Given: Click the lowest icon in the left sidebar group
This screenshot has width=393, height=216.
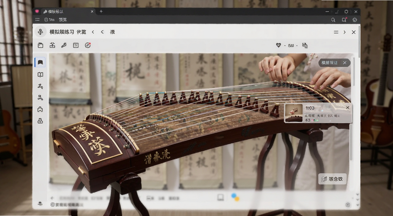Looking at the screenshot, I should 40,121.
